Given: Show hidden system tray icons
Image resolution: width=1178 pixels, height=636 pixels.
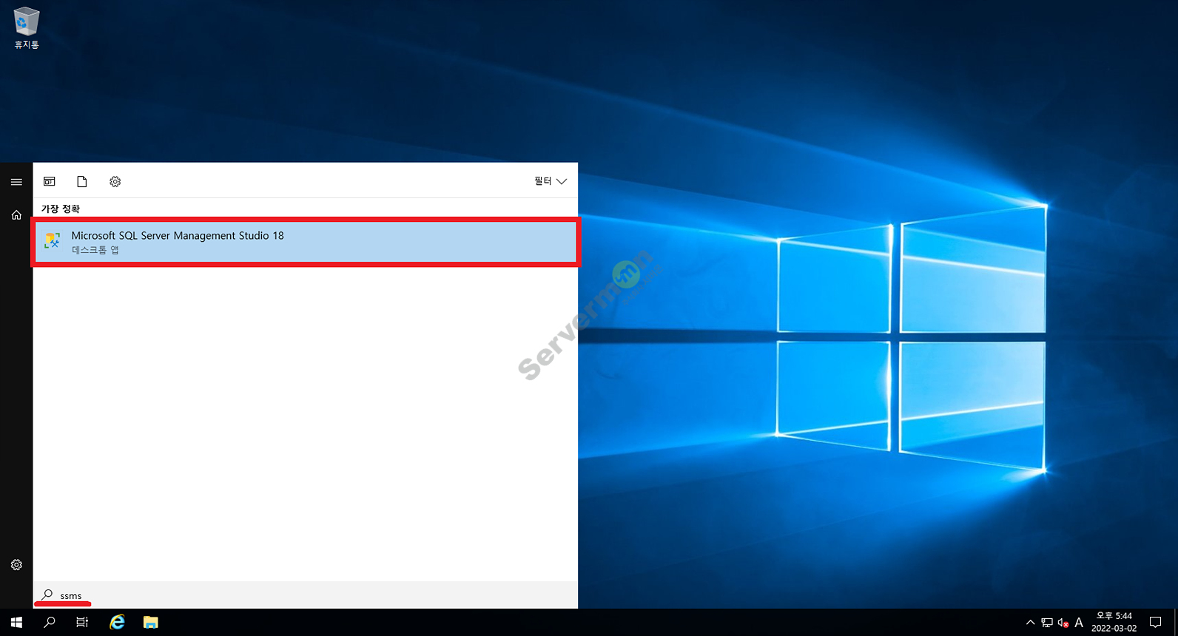Looking at the screenshot, I should (x=1030, y=623).
